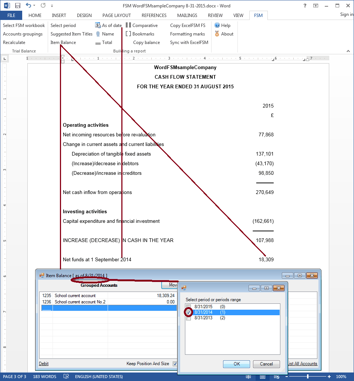
Task: Open Customize Quick Access Toolbar dropdown
Action: coord(52,6)
